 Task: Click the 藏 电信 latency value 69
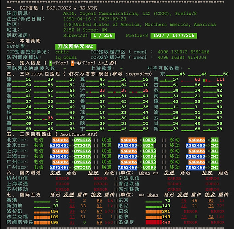pos(29,123)
